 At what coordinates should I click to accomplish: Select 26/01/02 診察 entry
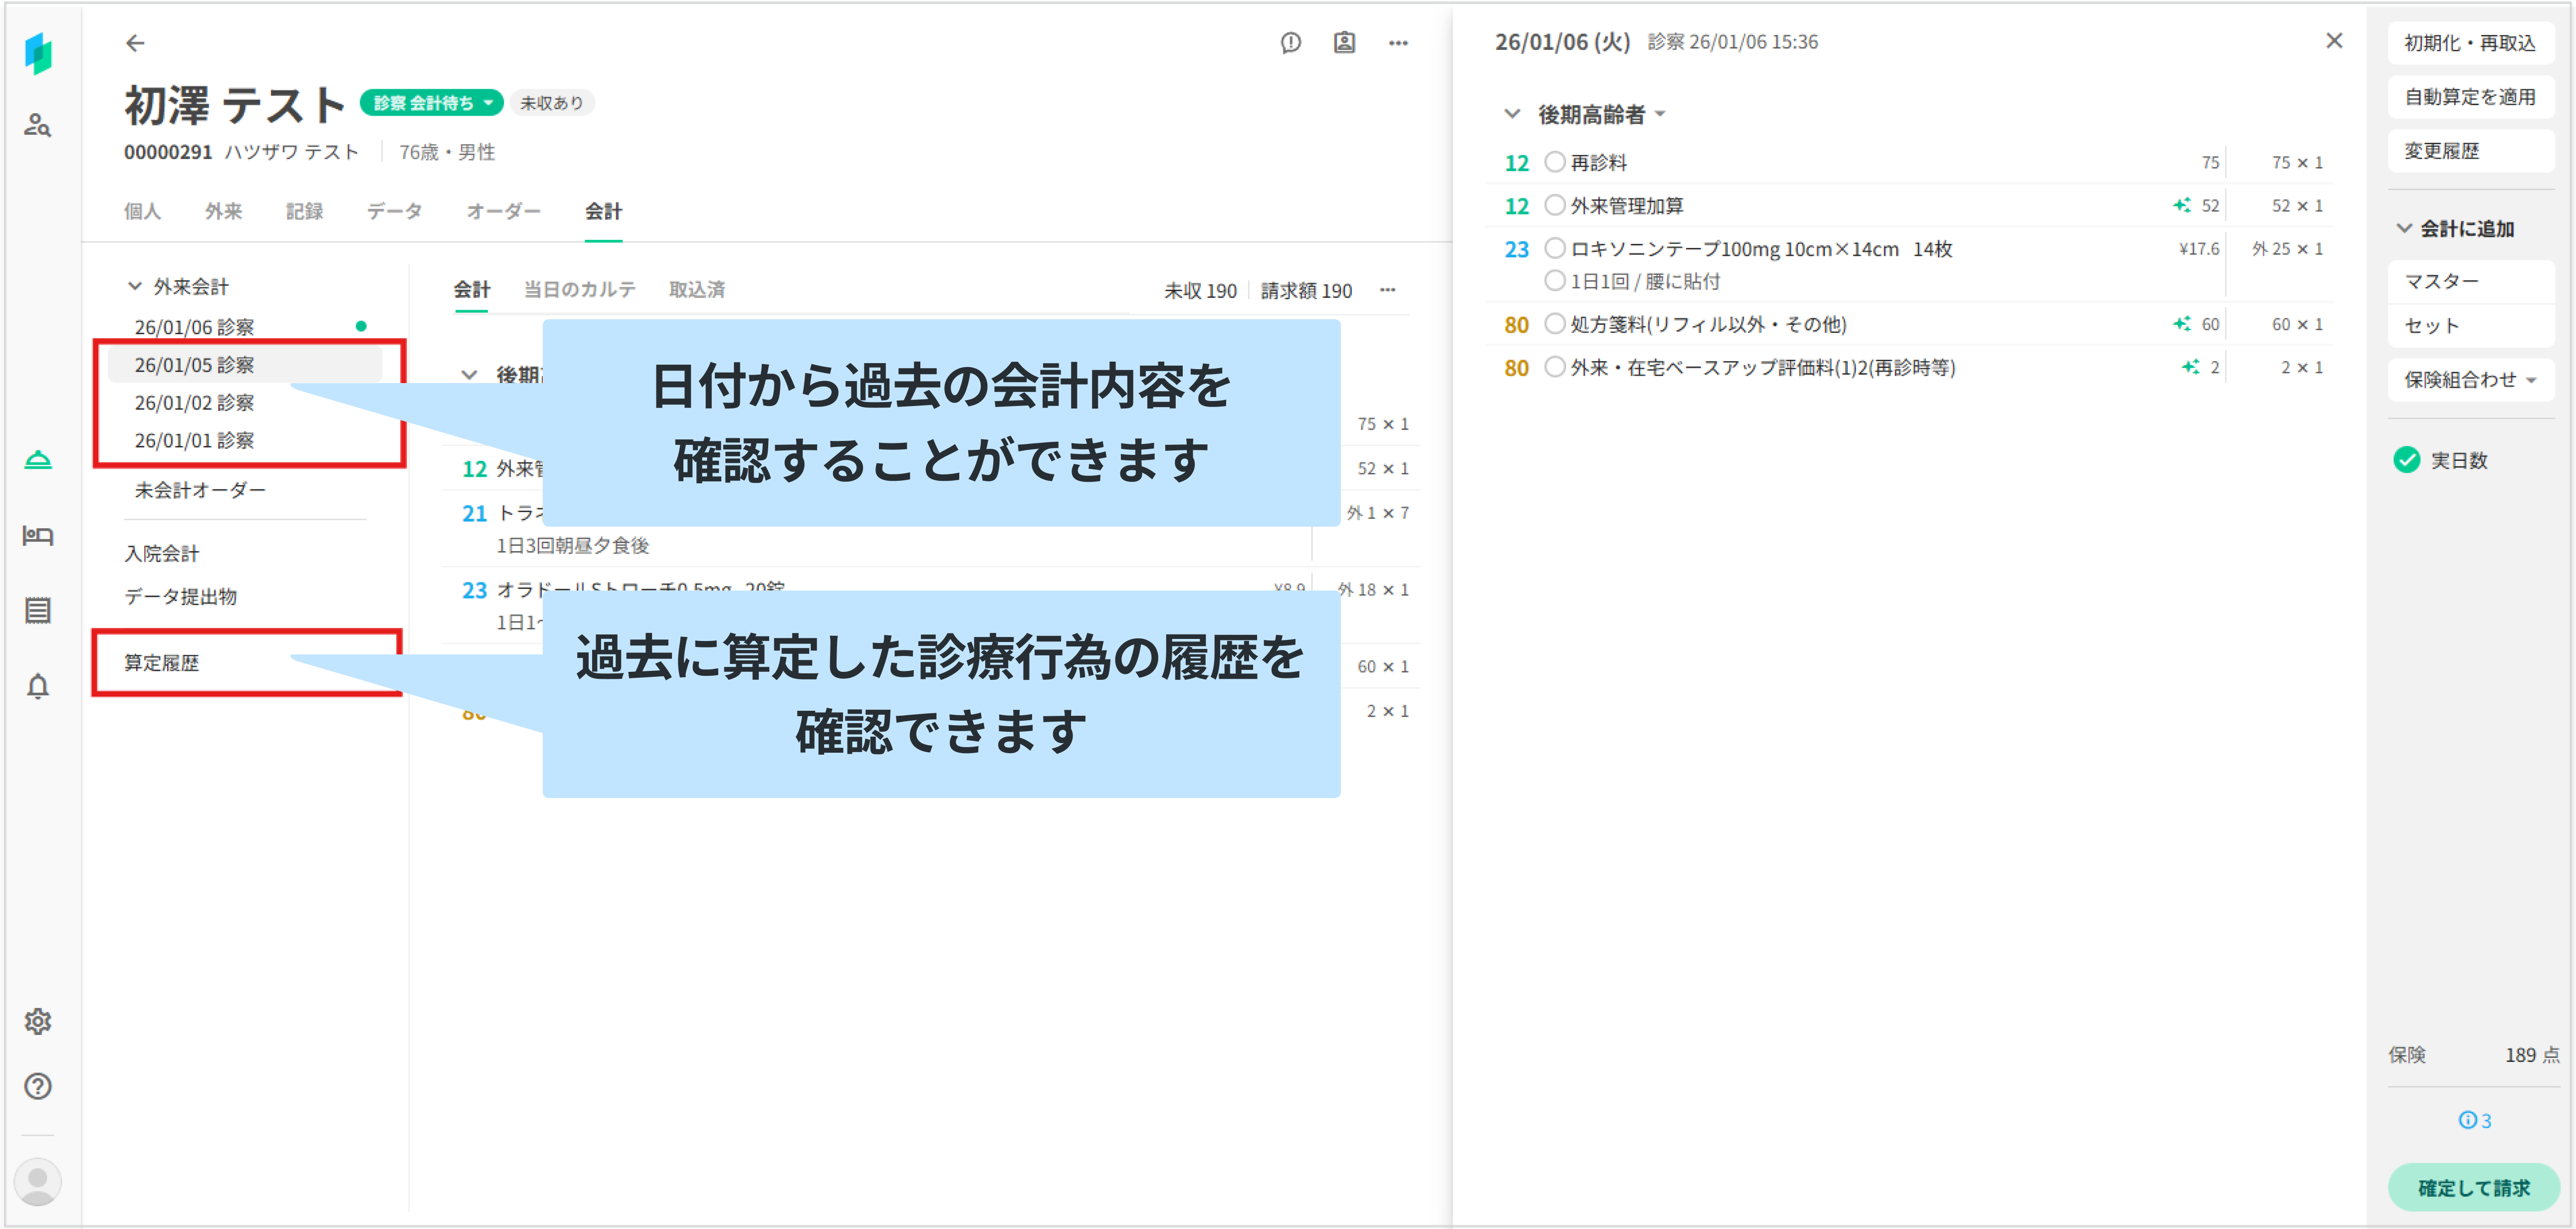click(x=194, y=403)
